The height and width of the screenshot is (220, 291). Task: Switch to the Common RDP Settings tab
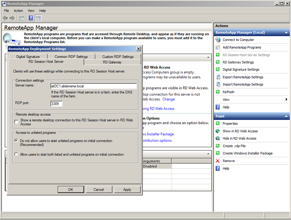[x=71, y=56]
